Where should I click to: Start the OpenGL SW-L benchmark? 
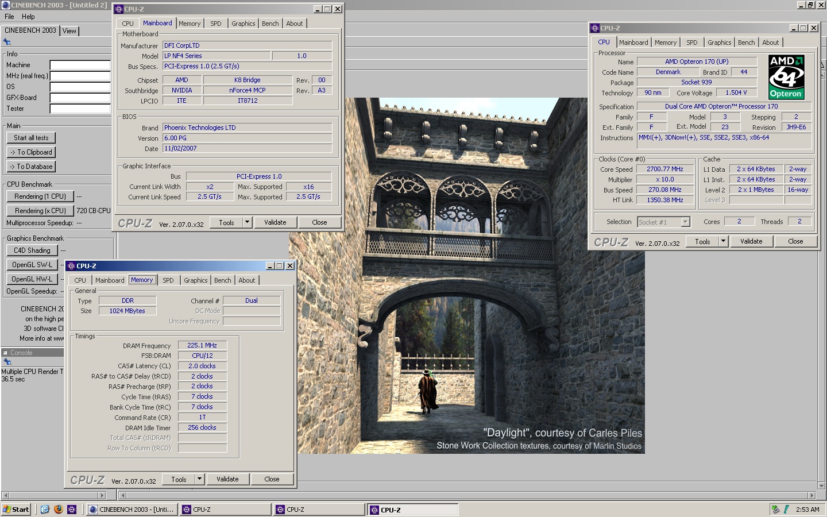tap(32, 265)
